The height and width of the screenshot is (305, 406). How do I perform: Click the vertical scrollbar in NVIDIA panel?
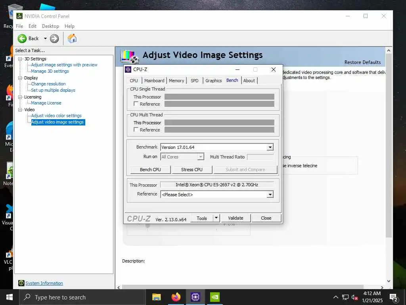point(389,145)
